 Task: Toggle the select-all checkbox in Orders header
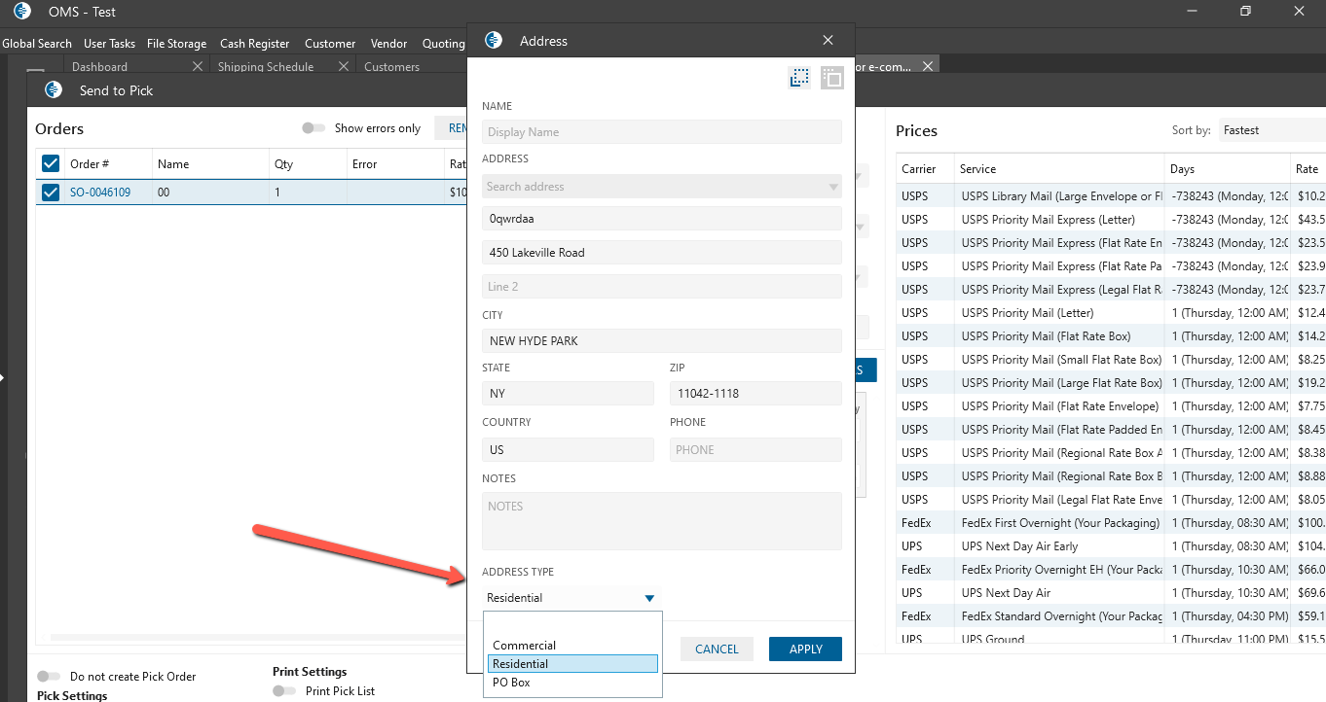pyautogui.click(x=51, y=163)
